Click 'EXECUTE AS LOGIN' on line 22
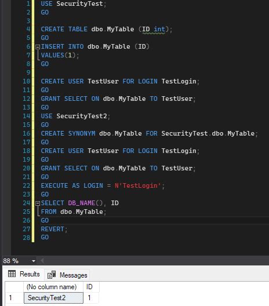 click(72, 185)
